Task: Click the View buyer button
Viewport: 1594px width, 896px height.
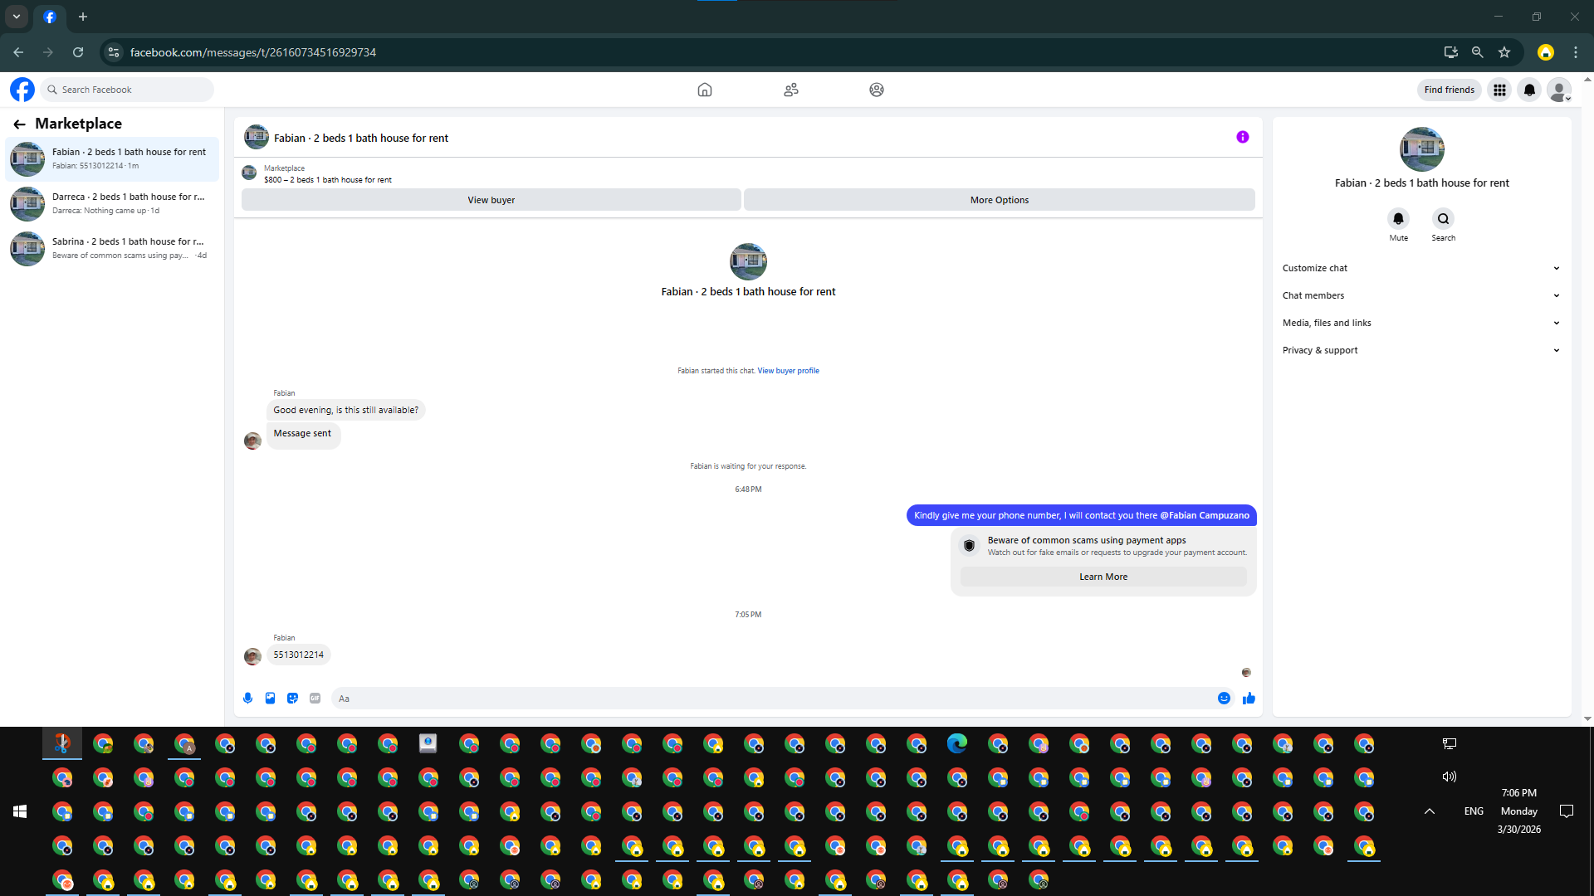Action: [x=491, y=200]
